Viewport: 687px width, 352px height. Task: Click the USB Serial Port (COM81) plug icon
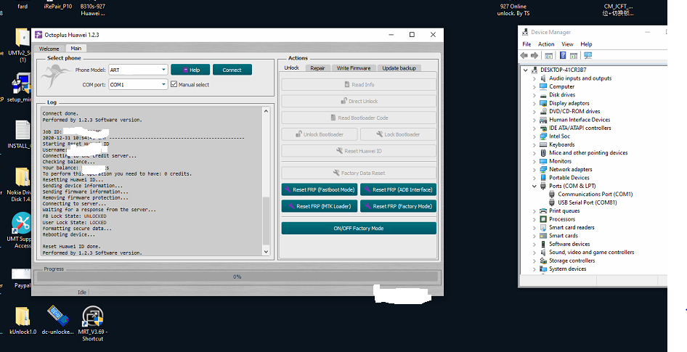click(552, 202)
